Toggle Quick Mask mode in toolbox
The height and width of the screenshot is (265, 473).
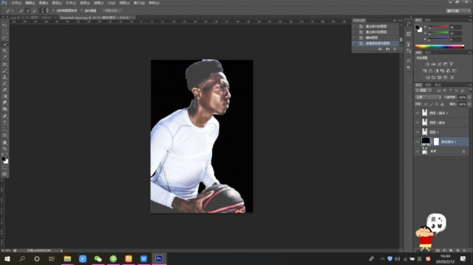pyautogui.click(x=5, y=167)
